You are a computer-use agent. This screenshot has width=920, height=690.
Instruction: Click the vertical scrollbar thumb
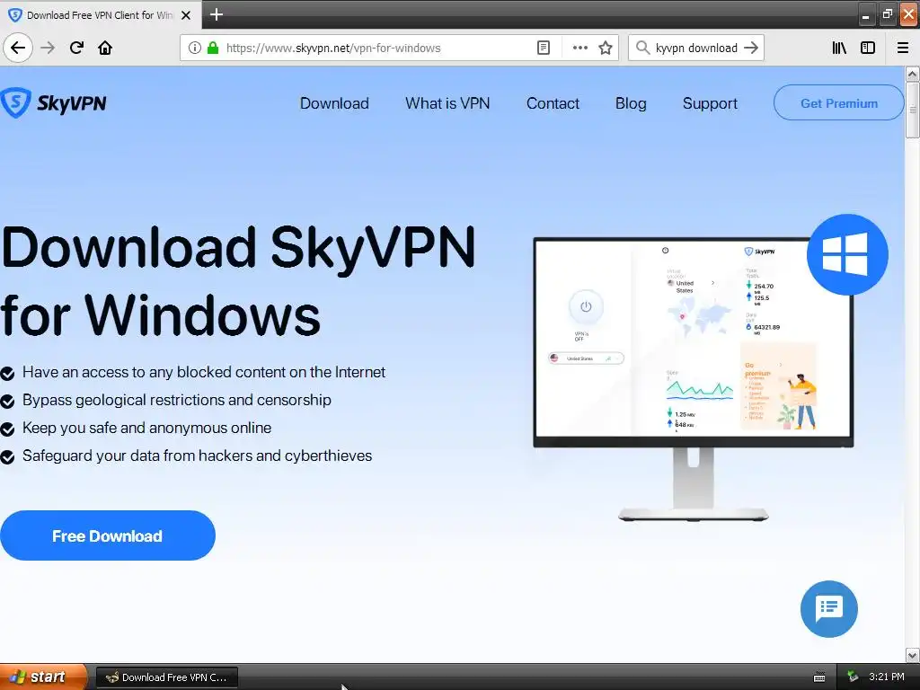click(x=912, y=110)
